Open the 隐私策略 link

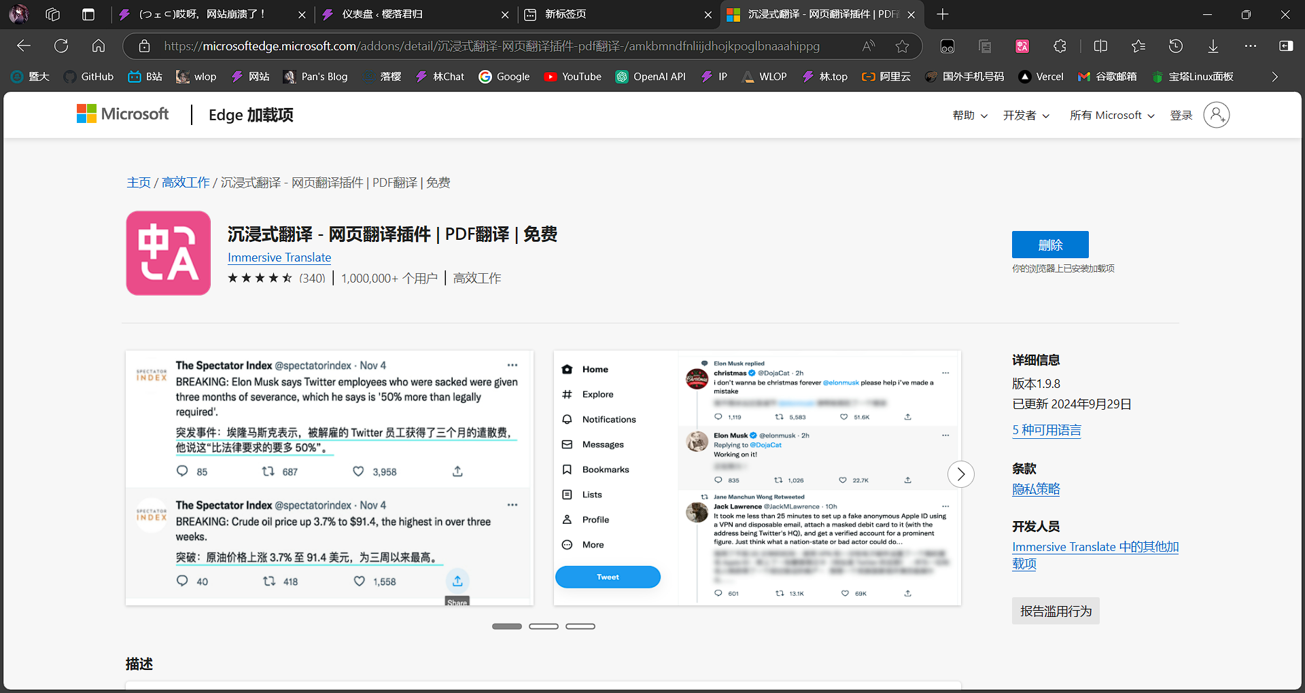pyautogui.click(x=1036, y=489)
